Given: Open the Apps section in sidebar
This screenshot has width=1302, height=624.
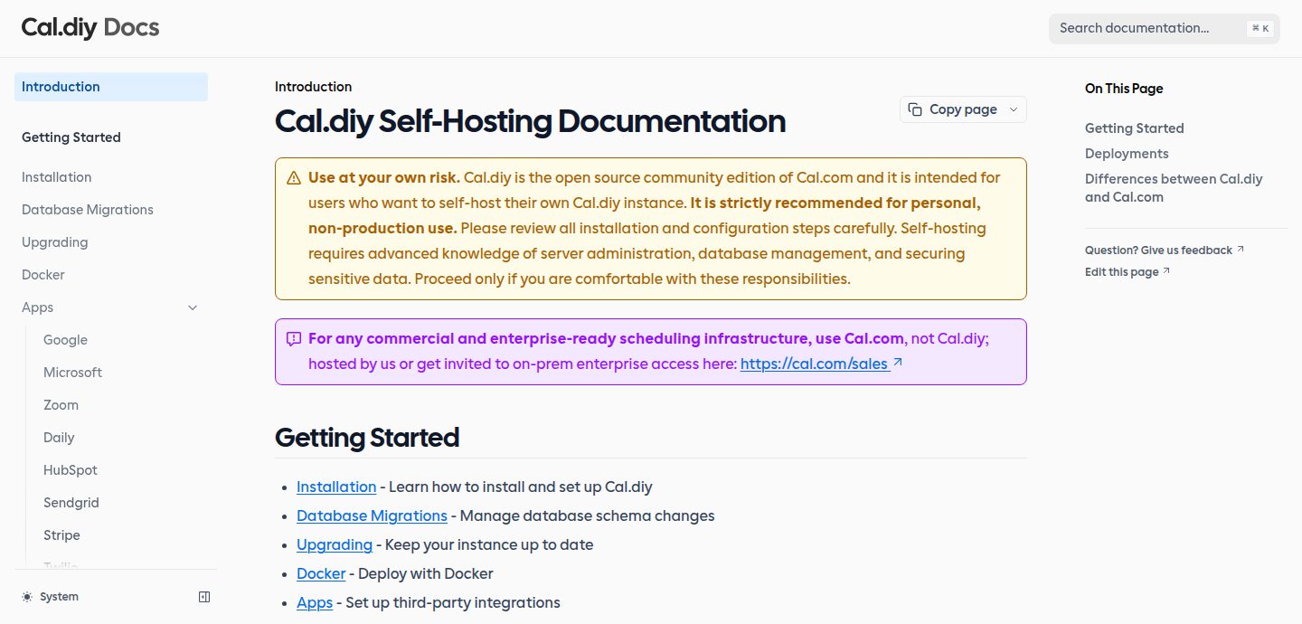Looking at the screenshot, I should pyautogui.click(x=38, y=307).
